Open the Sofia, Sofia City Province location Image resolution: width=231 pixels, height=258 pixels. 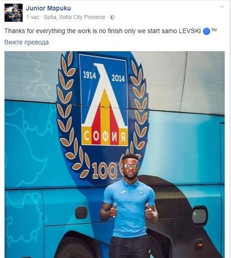pyautogui.click(x=75, y=17)
